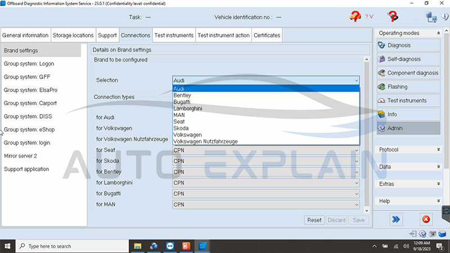Open Test instruments operating mode

(408, 101)
